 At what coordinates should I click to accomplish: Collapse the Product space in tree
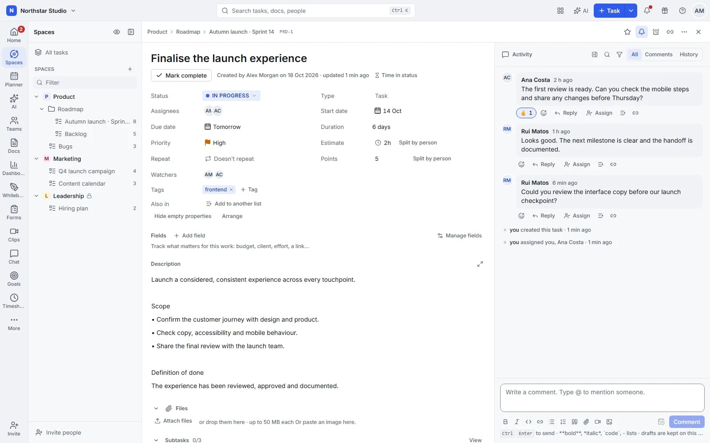(36, 97)
